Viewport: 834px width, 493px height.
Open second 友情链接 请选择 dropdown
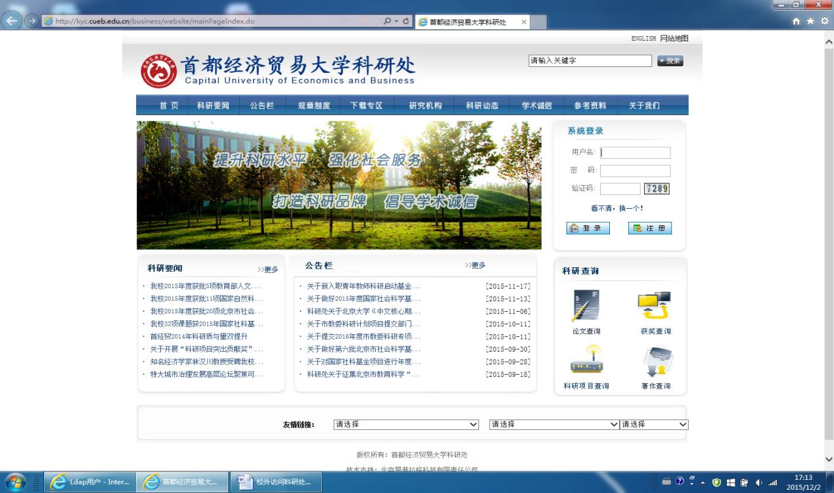click(x=554, y=425)
